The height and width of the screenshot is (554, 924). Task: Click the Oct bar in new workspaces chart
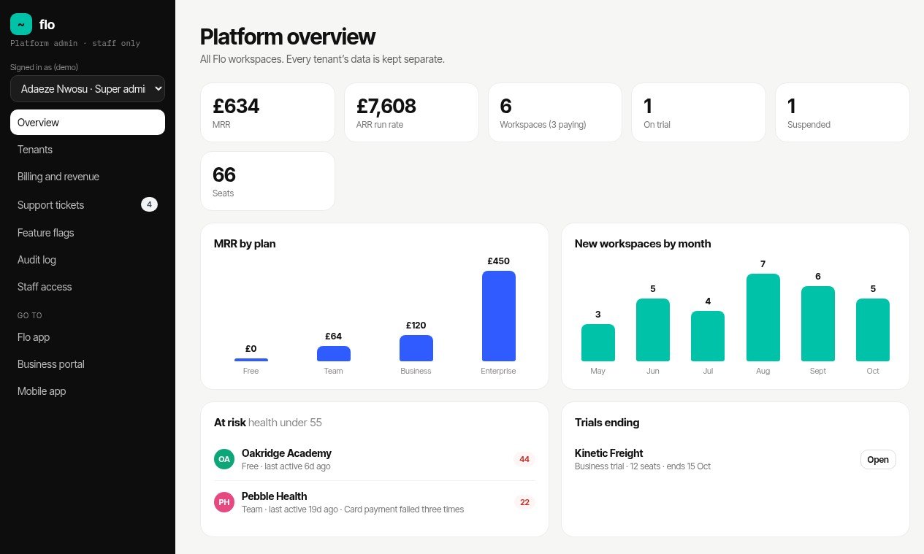[873, 330]
